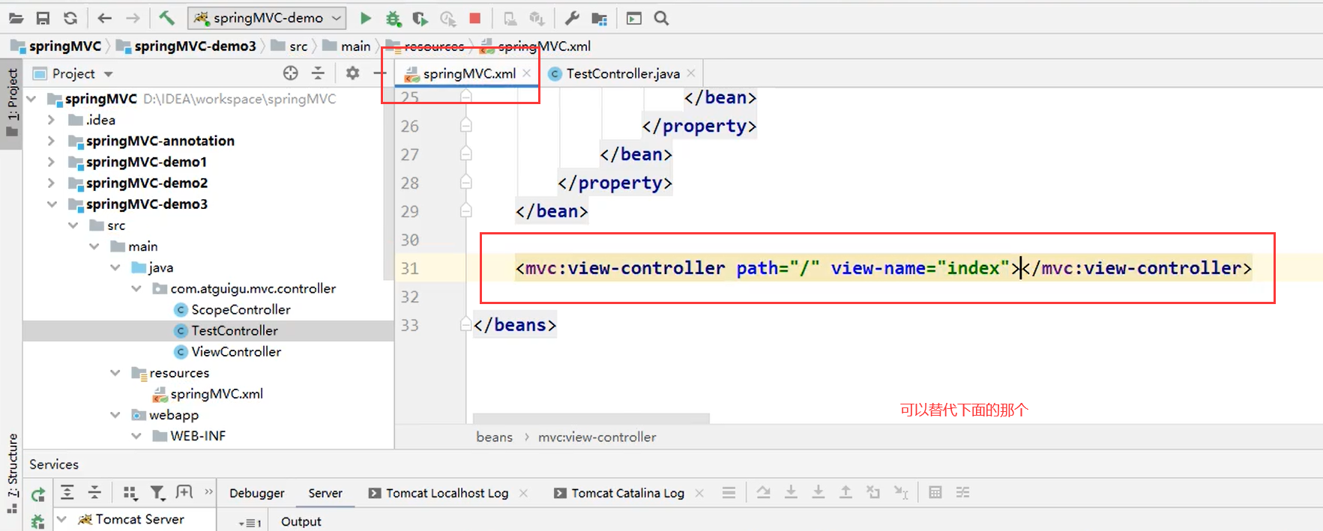Open Project panel gear options
The width and height of the screenshot is (1323, 531).
click(352, 73)
